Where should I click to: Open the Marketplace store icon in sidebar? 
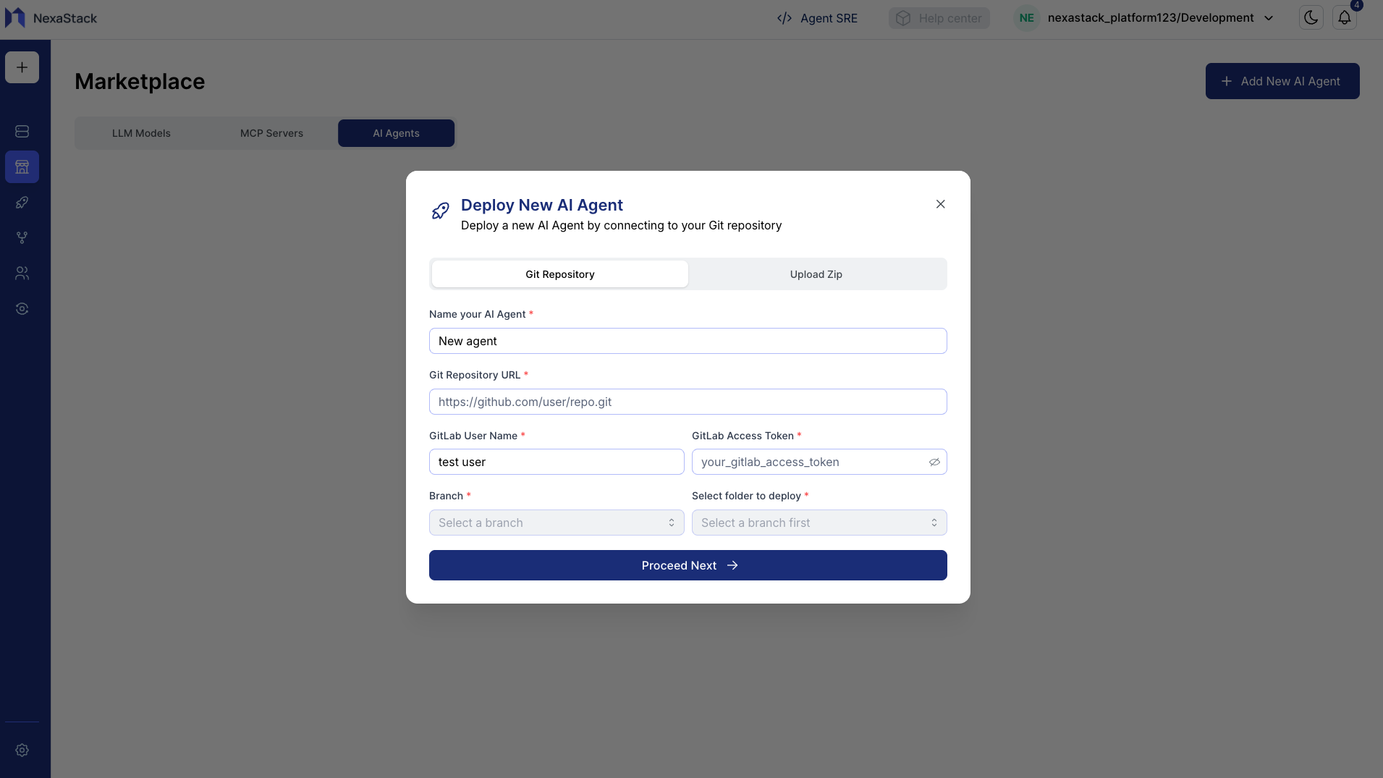point(22,167)
